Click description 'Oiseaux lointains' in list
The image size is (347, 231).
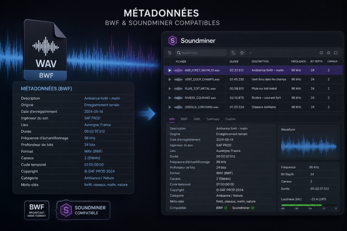click(x=264, y=107)
